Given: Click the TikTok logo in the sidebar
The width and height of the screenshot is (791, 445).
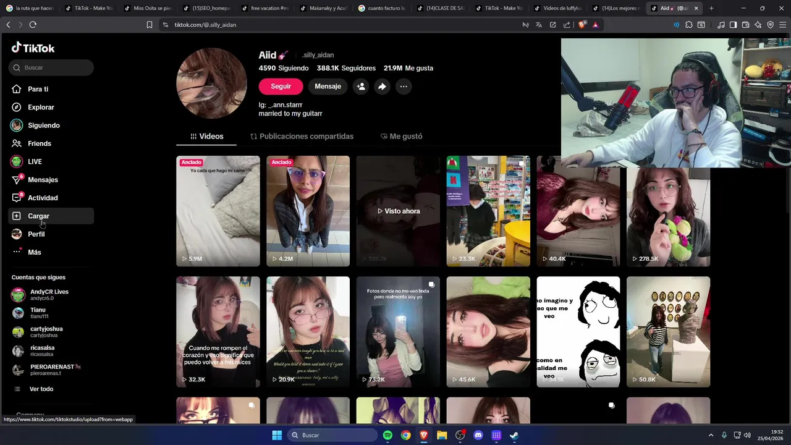Looking at the screenshot, I should pyautogui.click(x=33, y=48).
